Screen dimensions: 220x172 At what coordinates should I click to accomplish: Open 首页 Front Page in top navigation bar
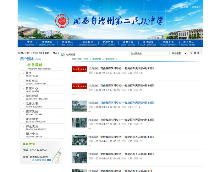[30, 43]
